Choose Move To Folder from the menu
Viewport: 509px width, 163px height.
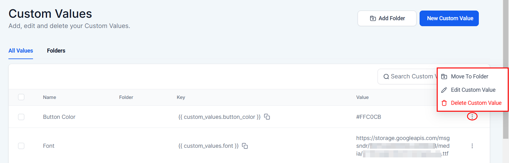[x=469, y=77]
